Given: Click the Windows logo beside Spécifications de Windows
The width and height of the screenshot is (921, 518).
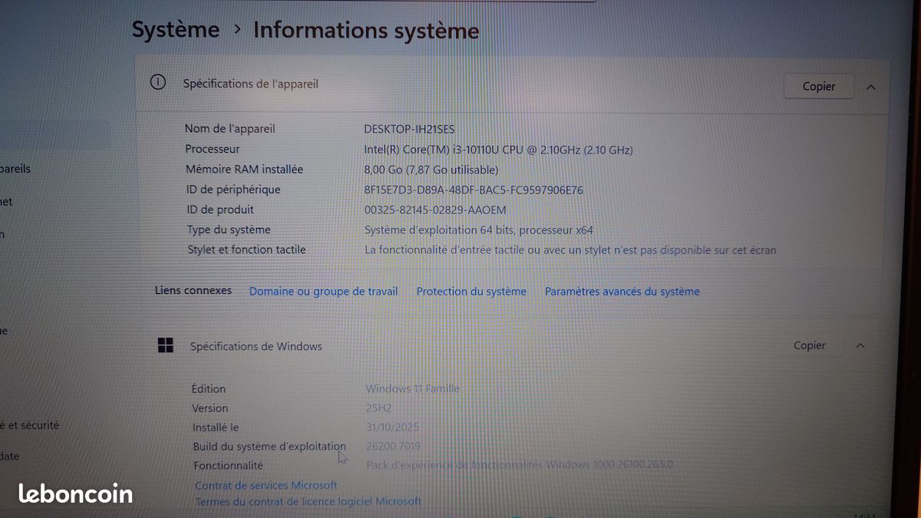Looking at the screenshot, I should 165,345.
